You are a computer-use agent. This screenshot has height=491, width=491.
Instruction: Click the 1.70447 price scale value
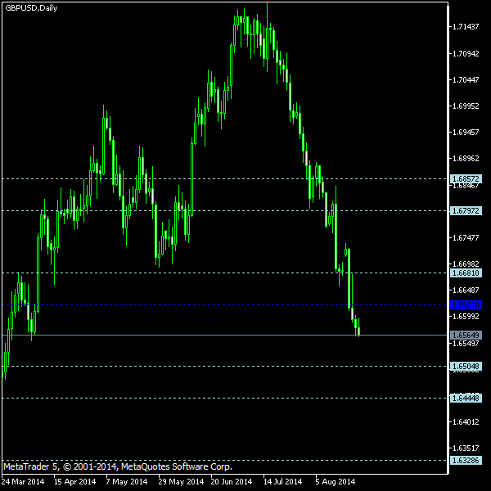pos(466,80)
